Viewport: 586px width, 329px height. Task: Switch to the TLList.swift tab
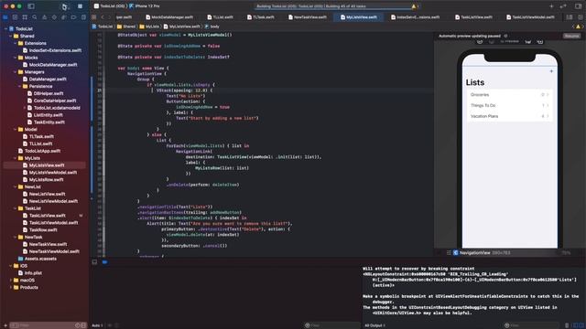click(220, 17)
